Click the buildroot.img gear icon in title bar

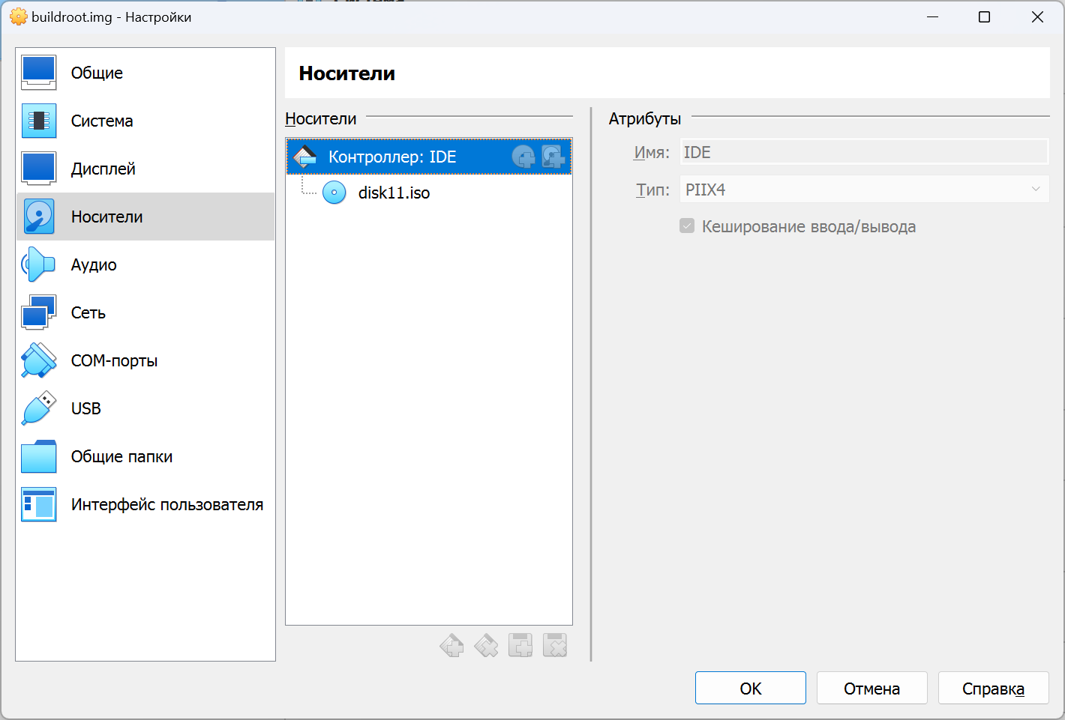[x=18, y=16]
